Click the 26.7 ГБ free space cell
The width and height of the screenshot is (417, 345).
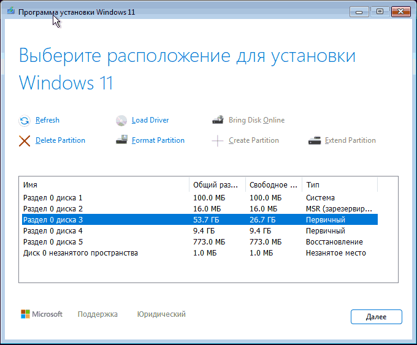point(262,220)
